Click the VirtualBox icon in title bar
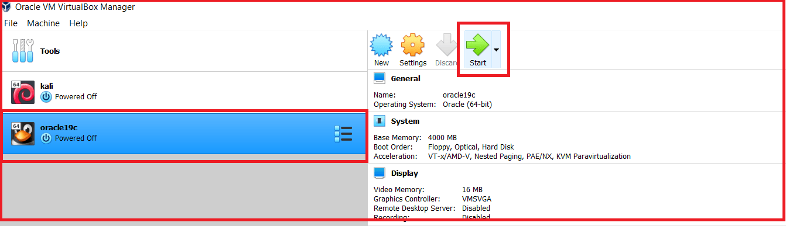786x226 pixels. [8, 7]
